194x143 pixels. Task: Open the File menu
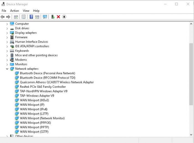4,11
